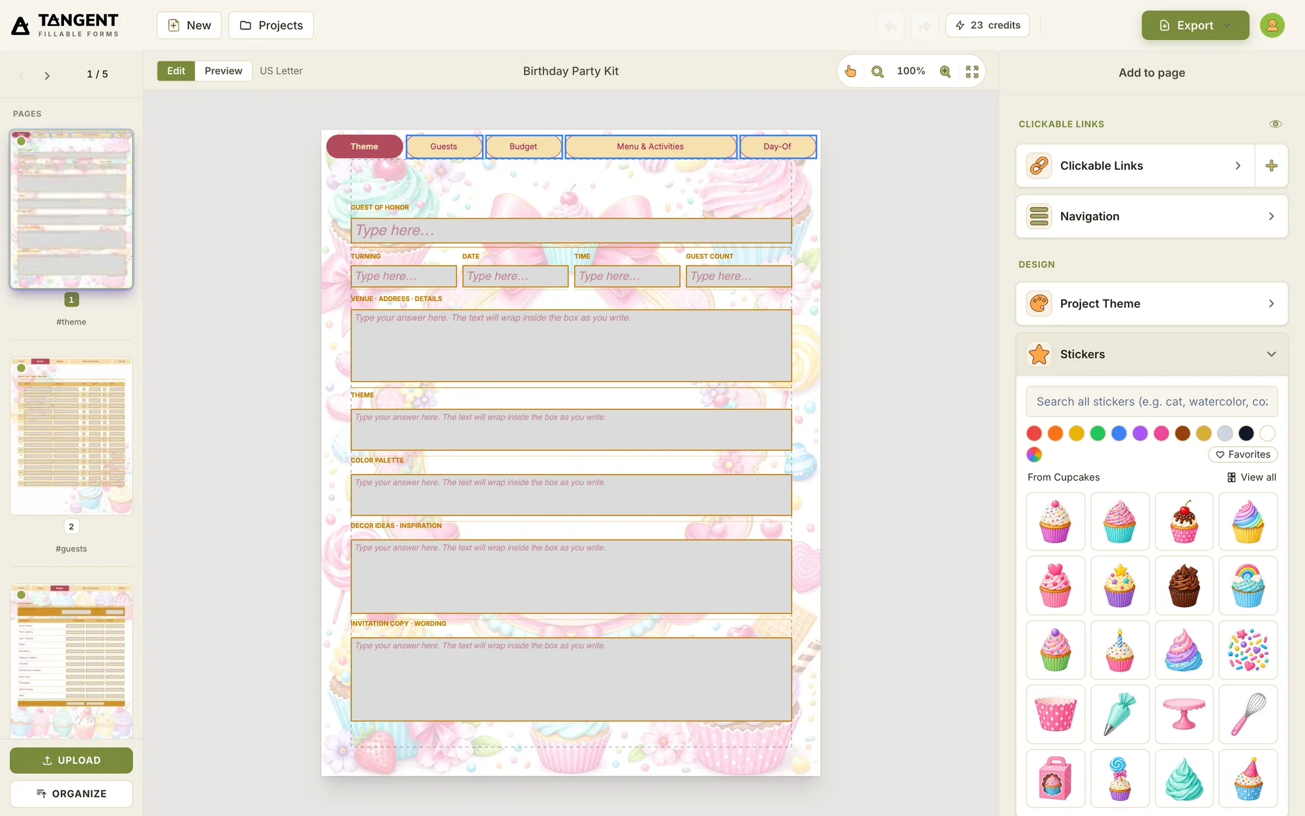Toggle clickable links visibility eye icon

(x=1275, y=124)
